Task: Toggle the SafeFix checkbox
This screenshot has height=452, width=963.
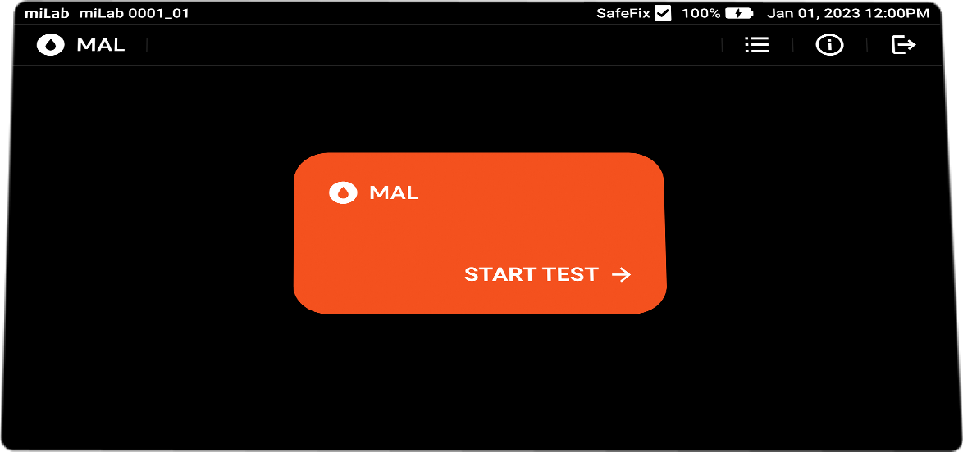Action: click(x=663, y=13)
